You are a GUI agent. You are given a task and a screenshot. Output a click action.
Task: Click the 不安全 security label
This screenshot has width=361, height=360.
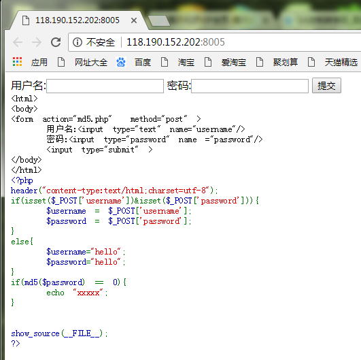(x=101, y=42)
